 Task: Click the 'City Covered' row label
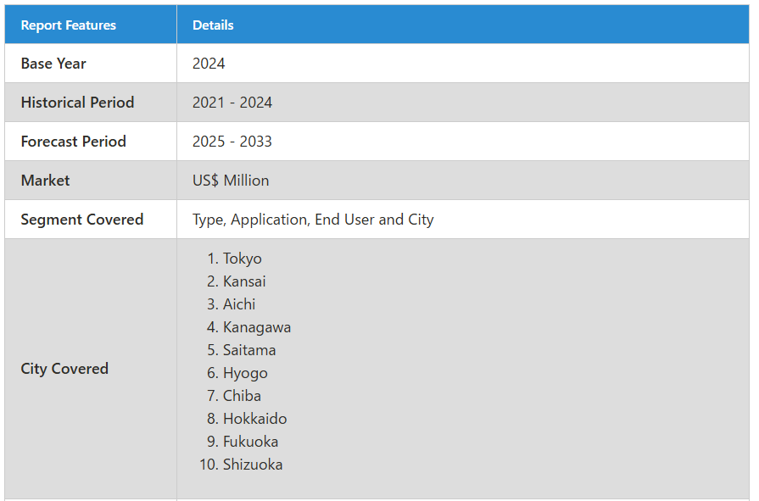click(x=64, y=369)
